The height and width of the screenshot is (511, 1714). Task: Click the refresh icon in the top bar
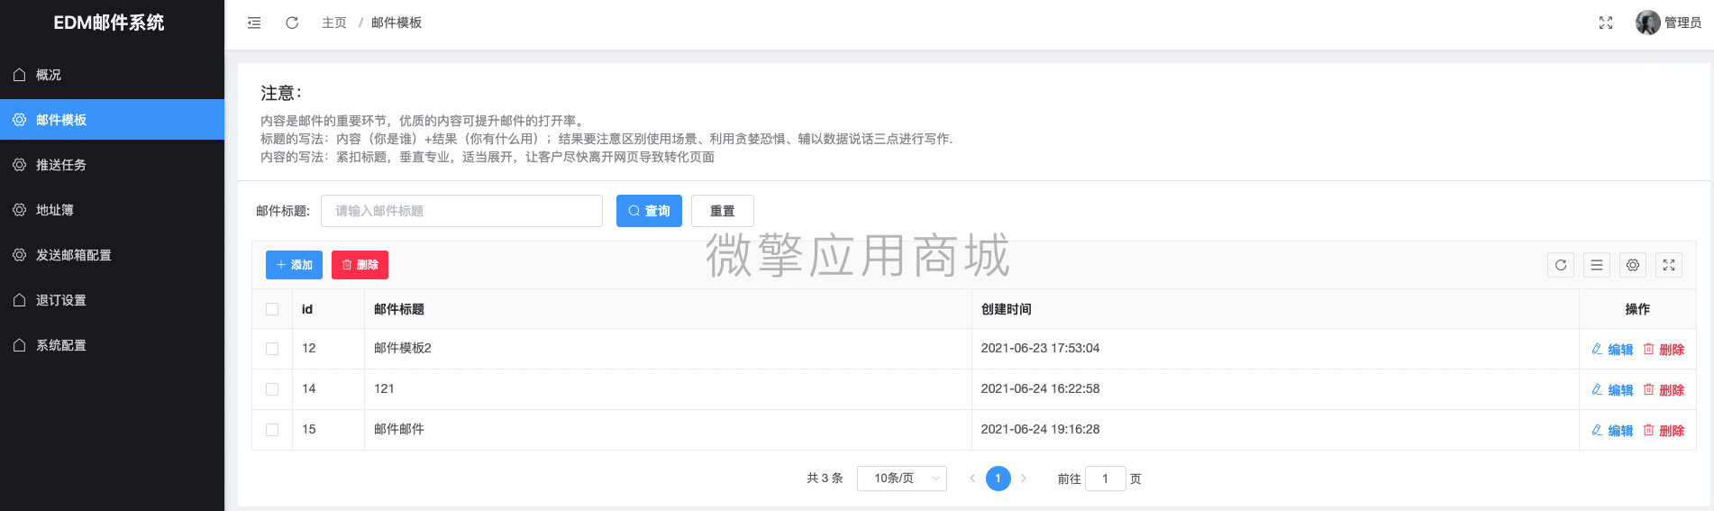tap(292, 23)
